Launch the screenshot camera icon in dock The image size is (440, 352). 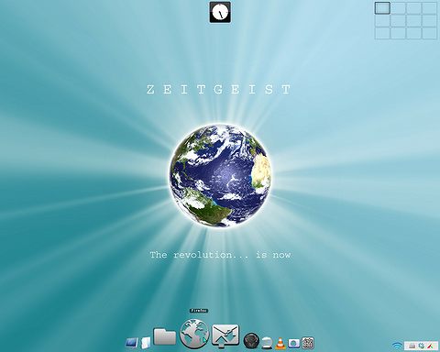pyautogui.click(x=294, y=344)
